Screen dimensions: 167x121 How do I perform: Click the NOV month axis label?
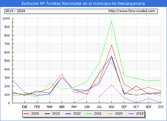148,107
